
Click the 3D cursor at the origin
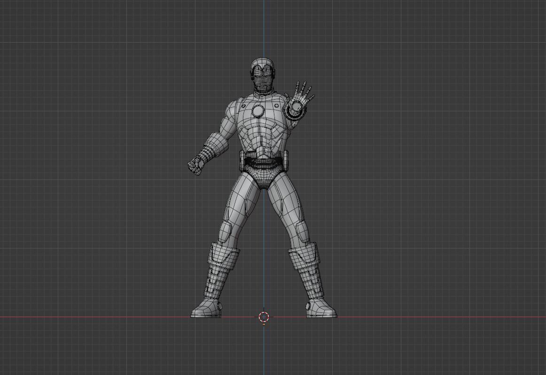tap(264, 317)
